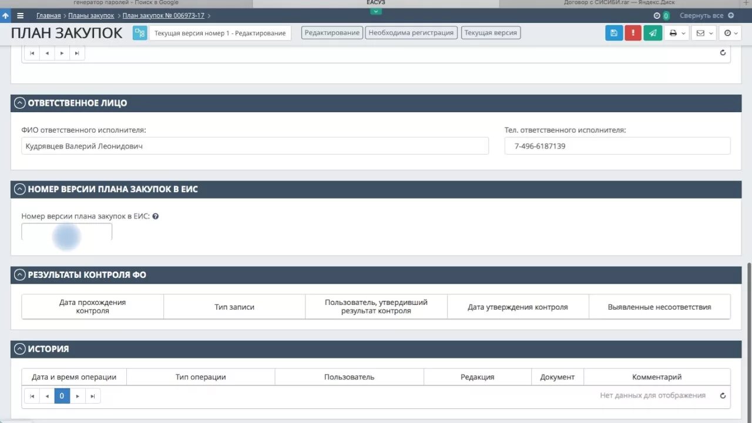
Task: Click the Номер версии плана закупок input
Action: pos(67,231)
